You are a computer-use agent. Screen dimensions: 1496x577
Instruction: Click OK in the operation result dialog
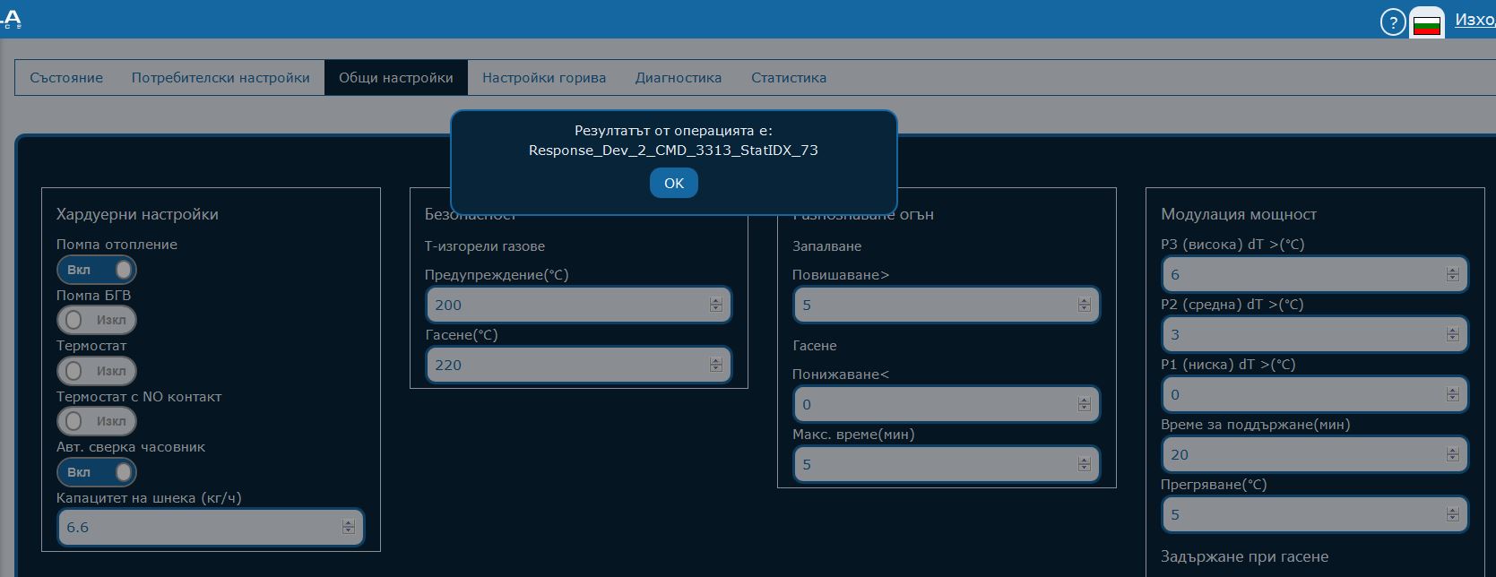673,183
